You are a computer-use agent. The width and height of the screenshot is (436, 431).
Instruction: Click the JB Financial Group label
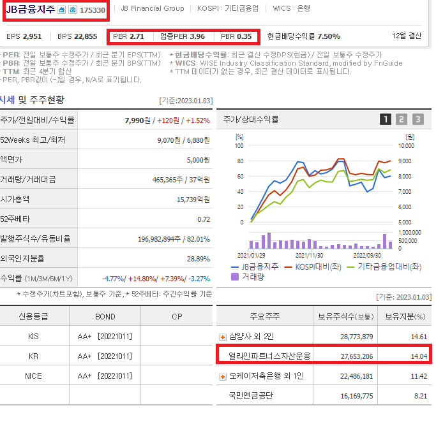pyautogui.click(x=153, y=8)
